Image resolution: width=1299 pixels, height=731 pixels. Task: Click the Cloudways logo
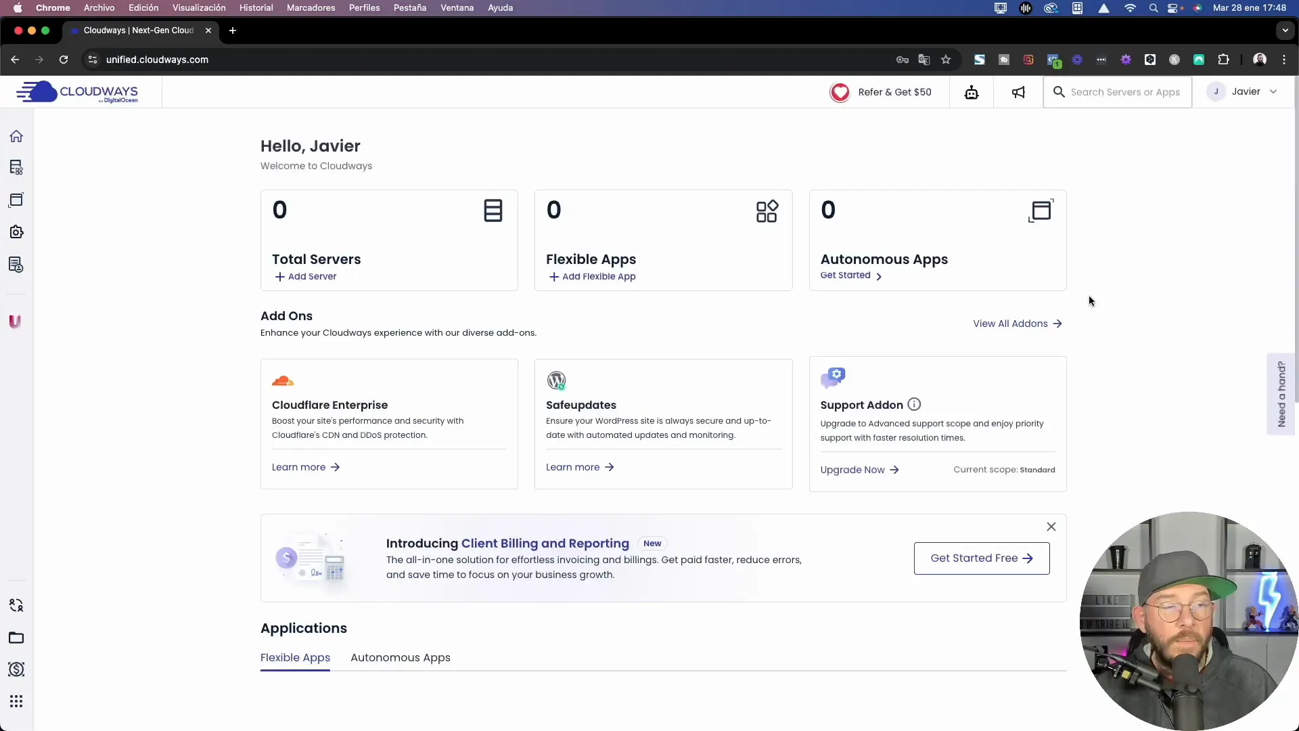tap(77, 92)
